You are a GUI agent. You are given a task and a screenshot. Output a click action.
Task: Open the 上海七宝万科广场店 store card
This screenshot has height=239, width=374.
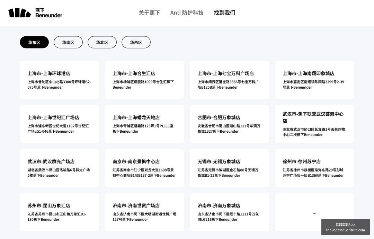pyautogui.click(x=230, y=80)
